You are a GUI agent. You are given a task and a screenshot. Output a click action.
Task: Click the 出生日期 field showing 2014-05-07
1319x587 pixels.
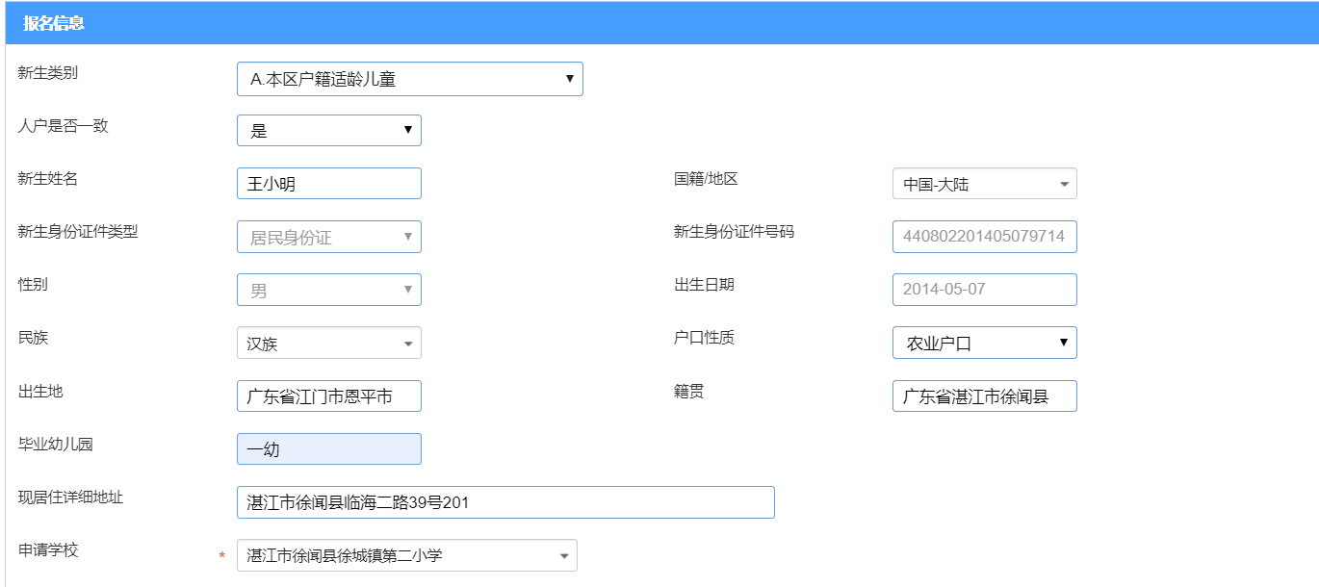pos(984,290)
